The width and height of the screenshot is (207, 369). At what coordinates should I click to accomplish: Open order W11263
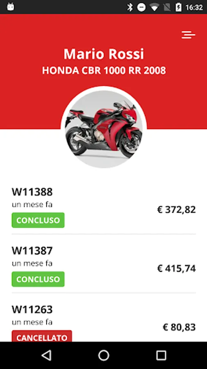click(x=103, y=322)
